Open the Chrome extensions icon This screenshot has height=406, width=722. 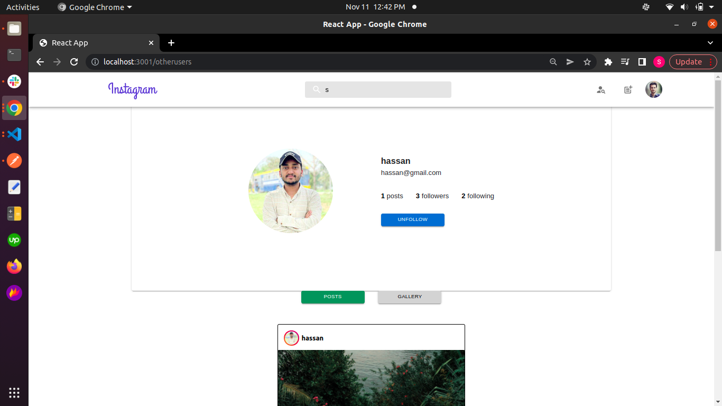[x=608, y=62]
